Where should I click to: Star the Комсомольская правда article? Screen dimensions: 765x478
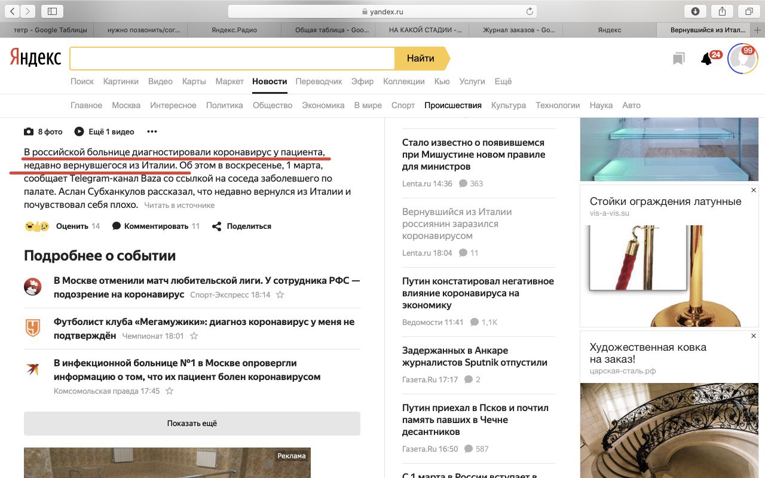pyautogui.click(x=170, y=391)
